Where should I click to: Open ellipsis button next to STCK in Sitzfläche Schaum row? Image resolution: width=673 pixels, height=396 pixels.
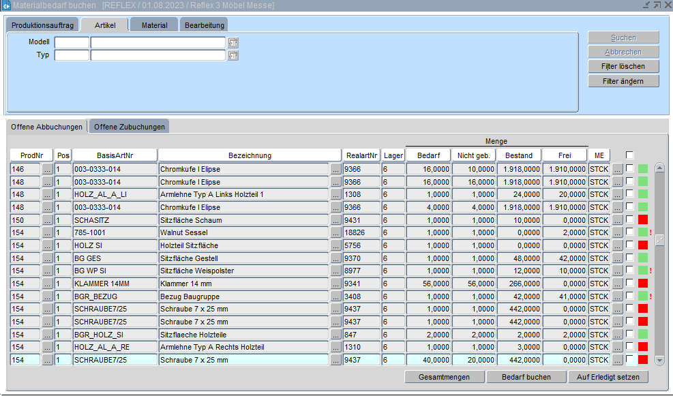coord(617,220)
